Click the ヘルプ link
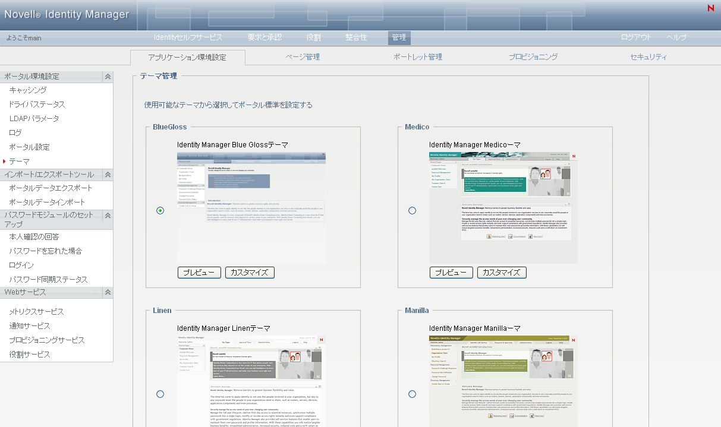The width and height of the screenshot is (721, 427). click(x=676, y=37)
